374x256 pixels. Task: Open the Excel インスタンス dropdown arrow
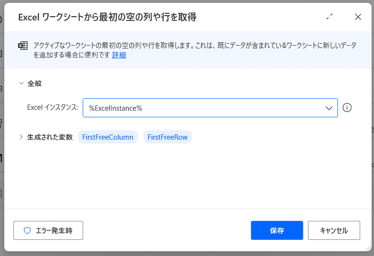329,108
